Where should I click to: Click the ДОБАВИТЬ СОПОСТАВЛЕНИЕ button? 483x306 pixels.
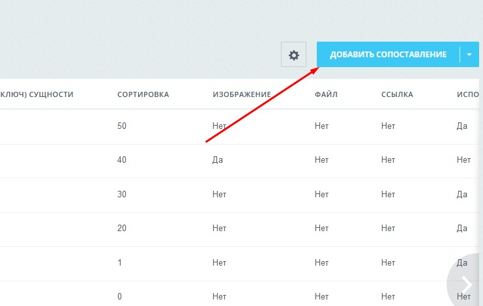point(388,55)
